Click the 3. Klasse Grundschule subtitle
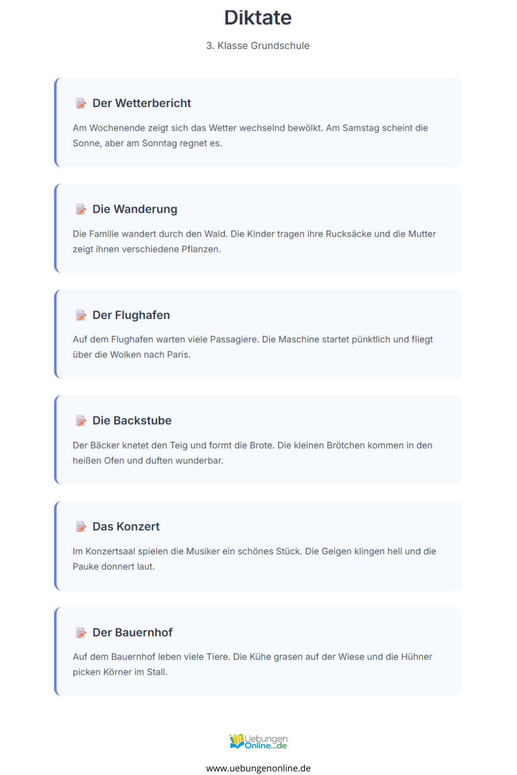Screen dimensions: 517x775 click(258, 45)
